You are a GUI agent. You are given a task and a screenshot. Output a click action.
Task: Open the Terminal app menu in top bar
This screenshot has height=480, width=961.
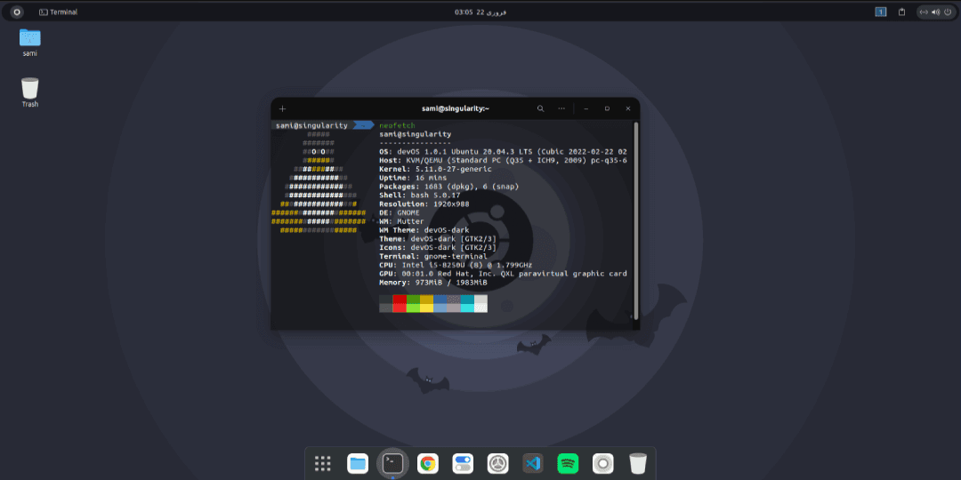point(59,12)
